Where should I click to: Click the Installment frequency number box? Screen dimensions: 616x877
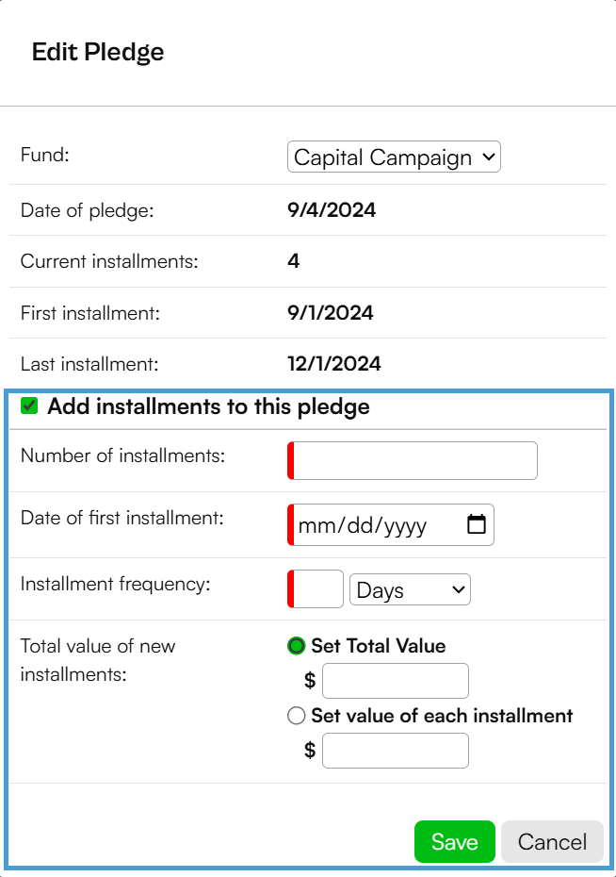(x=316, y=589)
